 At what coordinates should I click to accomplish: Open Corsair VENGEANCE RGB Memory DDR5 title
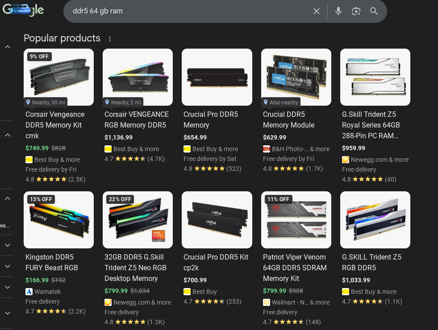click(137, 120)
